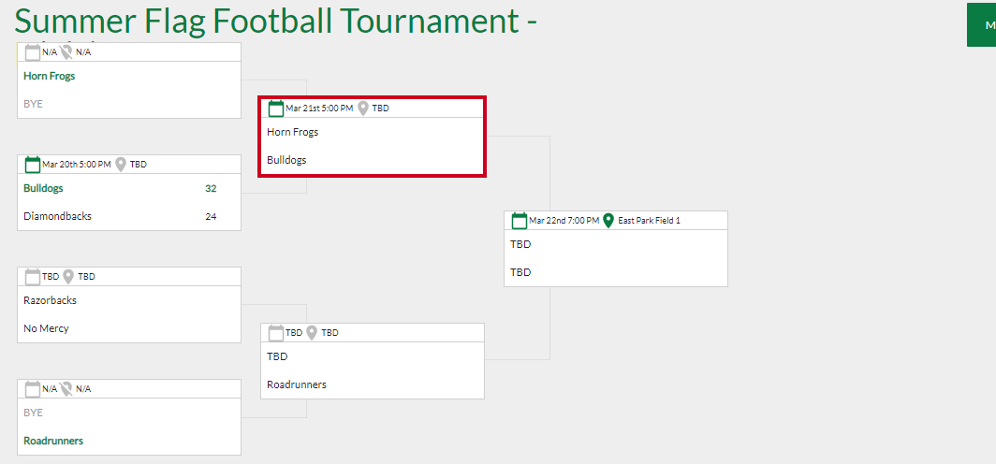The height and width of the screenshot is (464, 996).
Task: Click Roadrunners in the second-round match
Action: click(x=297, y=384)
